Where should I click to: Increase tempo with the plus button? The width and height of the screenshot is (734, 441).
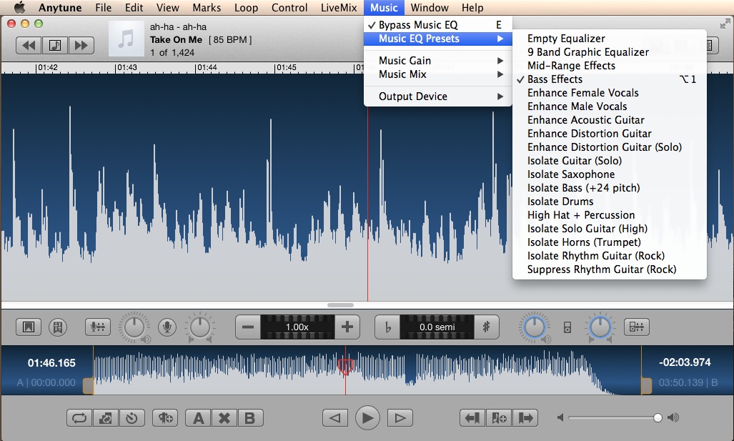pos(347,327)
